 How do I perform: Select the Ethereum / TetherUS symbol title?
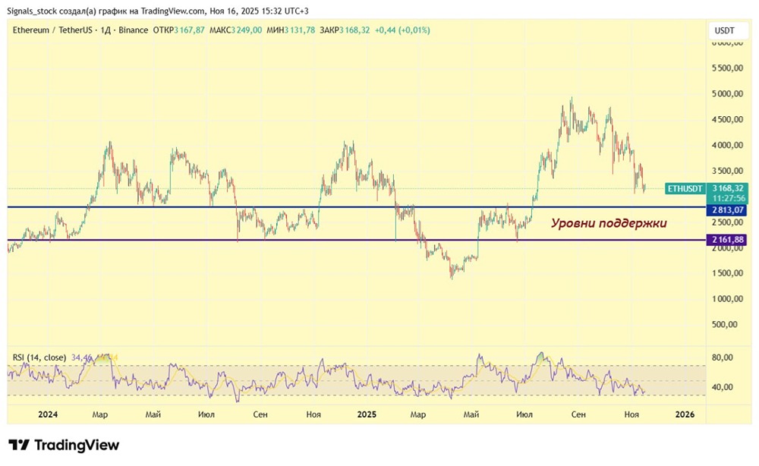pos(52,30)
